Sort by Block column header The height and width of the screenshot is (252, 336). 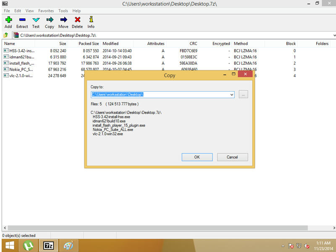click(x=281, y=44)
